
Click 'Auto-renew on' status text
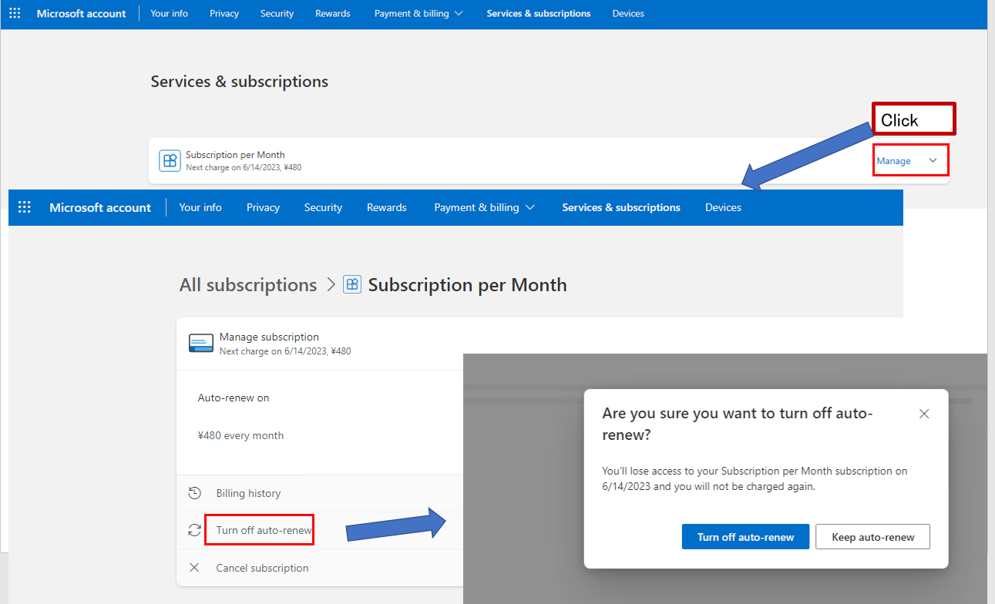(234, 398)
